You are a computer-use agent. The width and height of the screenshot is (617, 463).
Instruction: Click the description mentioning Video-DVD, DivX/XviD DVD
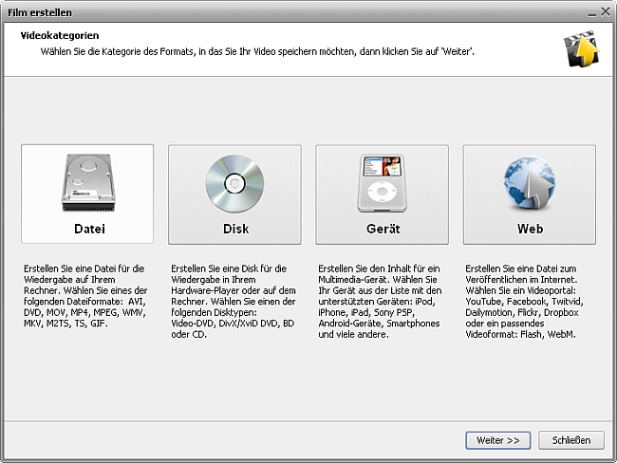233,302
